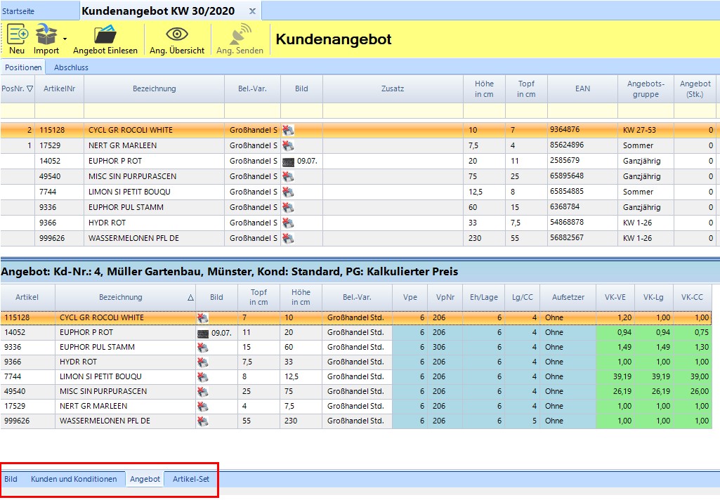The image size is (720, 500).
Task: Switch to the Artikel-Set tab
Action: click(191, 479)
